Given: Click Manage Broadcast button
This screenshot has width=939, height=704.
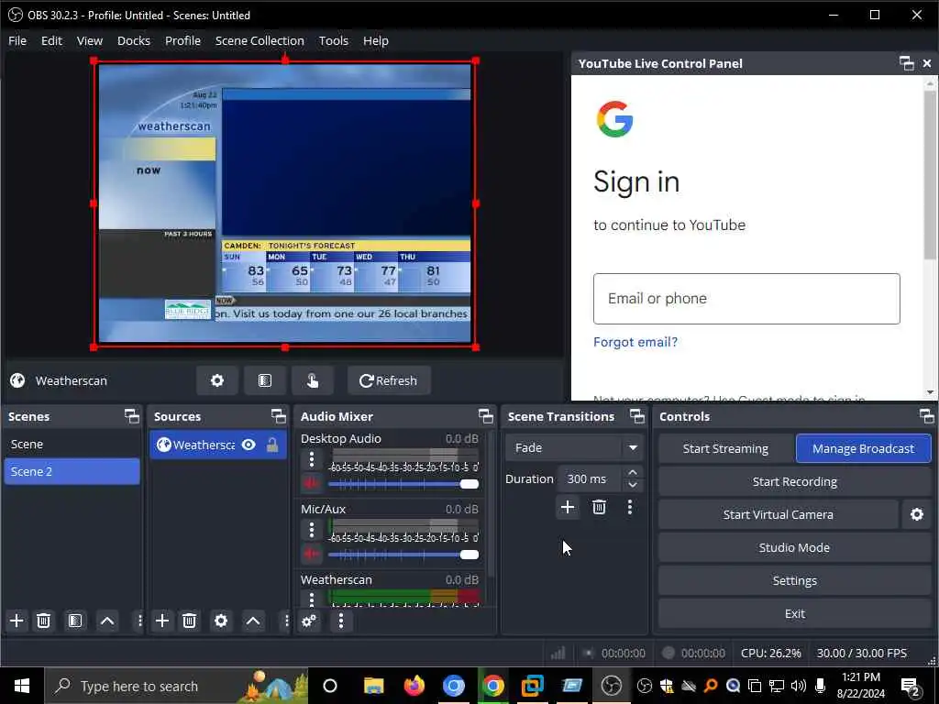Looking at the screenshot, I should point(863,448).
